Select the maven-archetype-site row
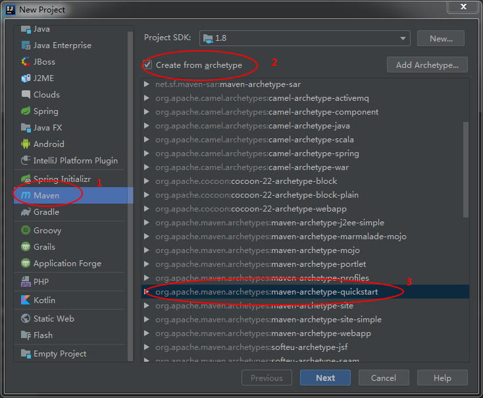Screen dimensions: 483x398 tap(305, 306)
